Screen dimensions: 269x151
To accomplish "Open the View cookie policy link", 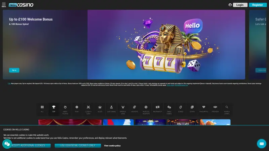I will pyautogui.click(x=112, y=146).
